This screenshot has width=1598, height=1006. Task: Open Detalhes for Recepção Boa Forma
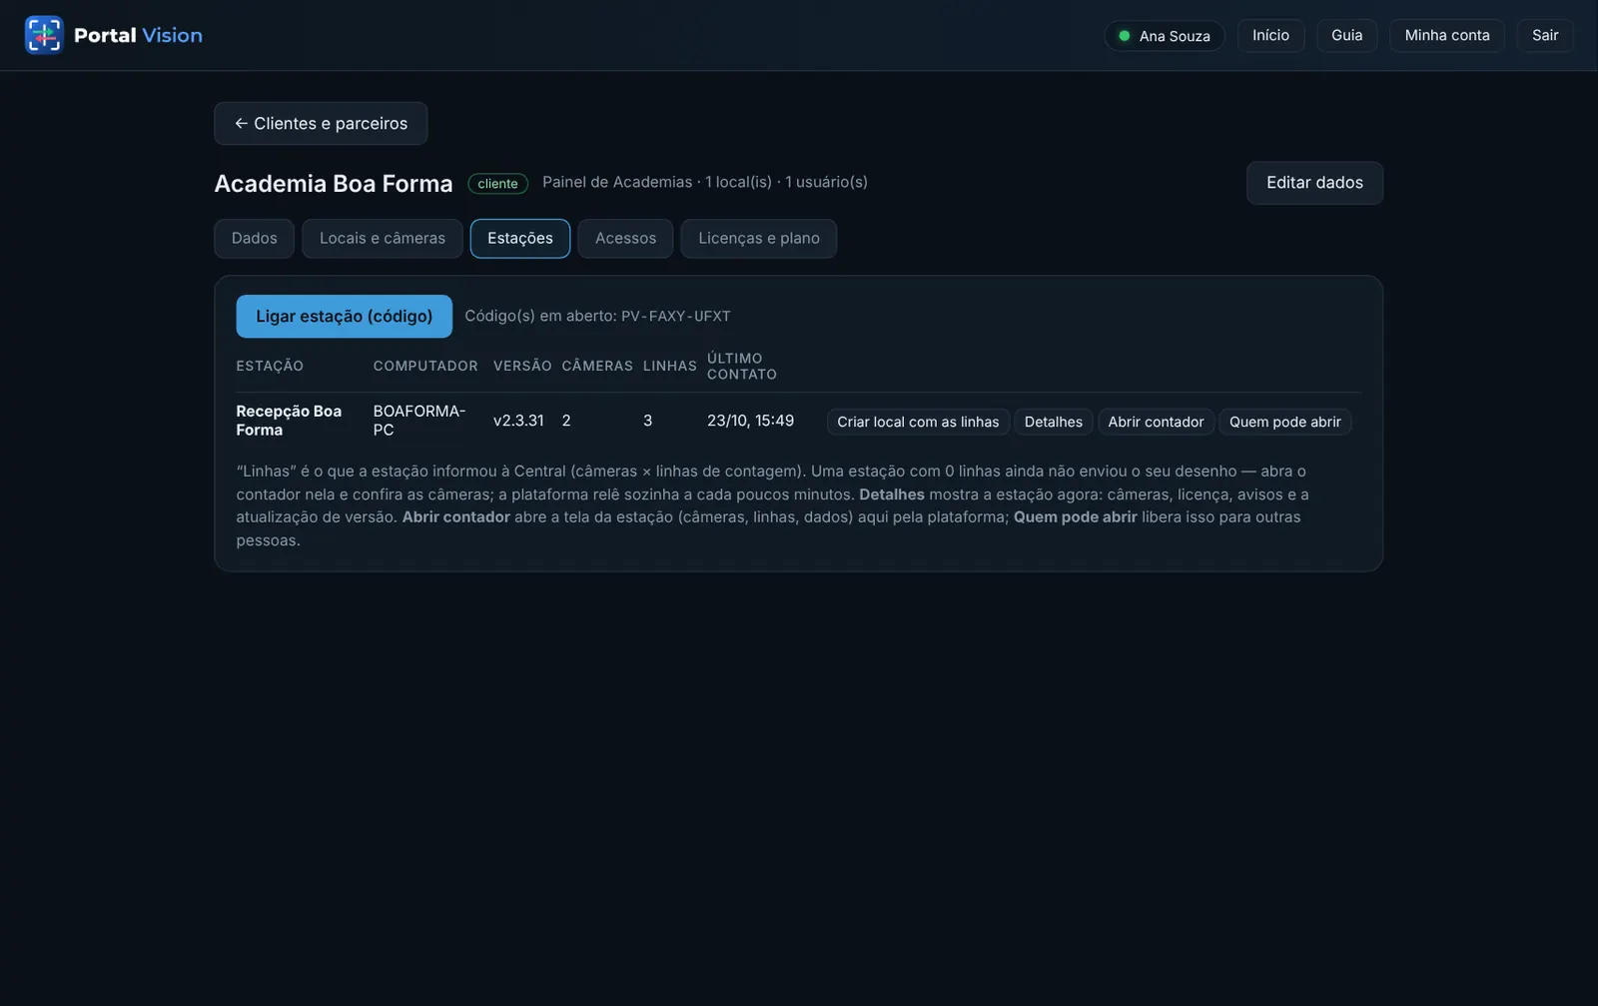point(1054,422)
